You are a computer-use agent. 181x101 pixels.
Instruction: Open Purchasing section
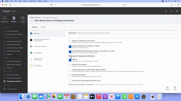47,53
